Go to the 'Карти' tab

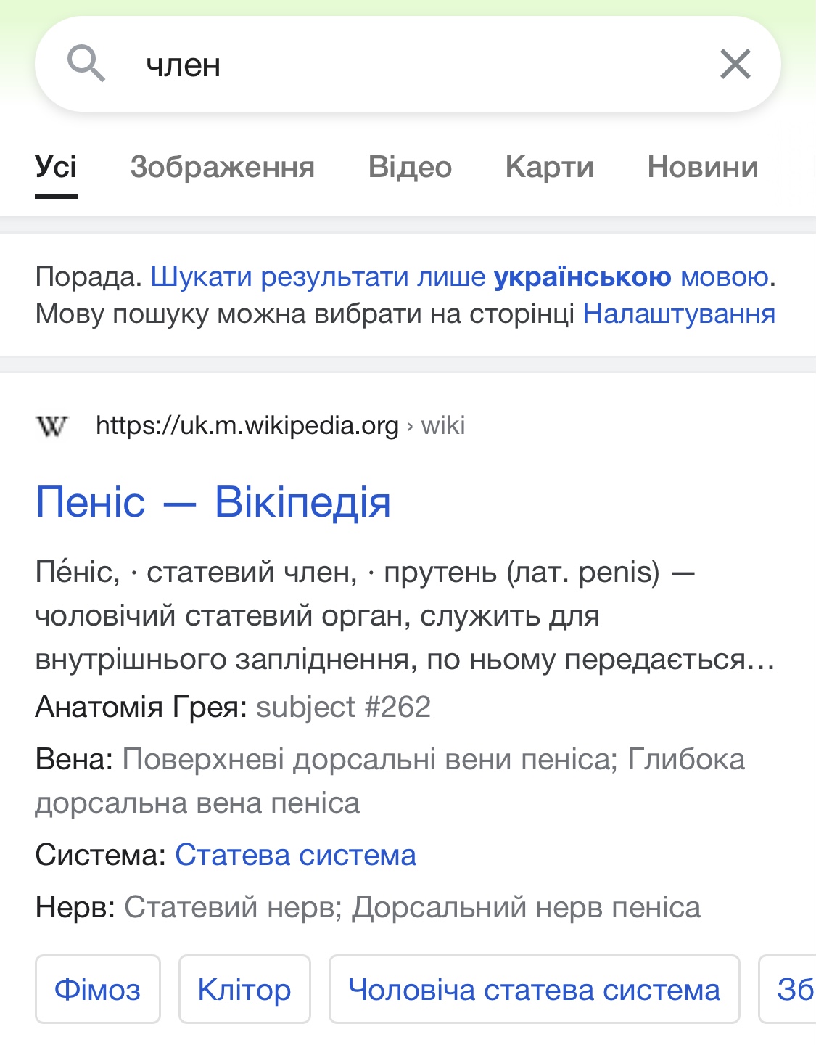550,168
